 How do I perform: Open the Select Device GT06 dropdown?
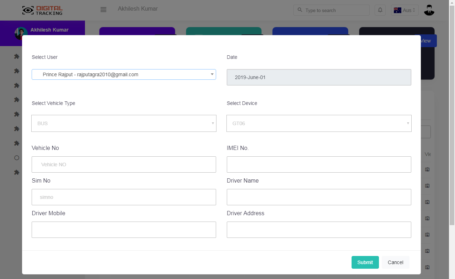click(x=319, y=123)
